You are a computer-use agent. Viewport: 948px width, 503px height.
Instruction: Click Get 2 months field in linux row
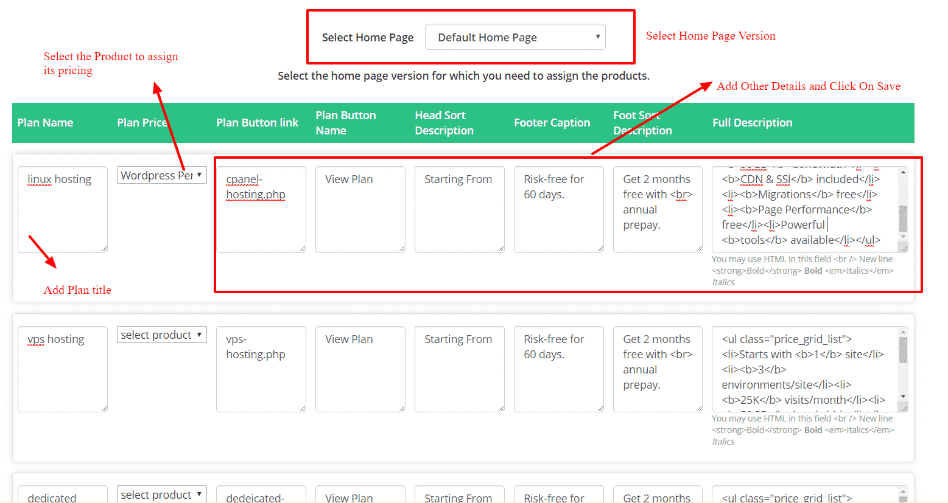pyautogui.click(x=658, y=209)
